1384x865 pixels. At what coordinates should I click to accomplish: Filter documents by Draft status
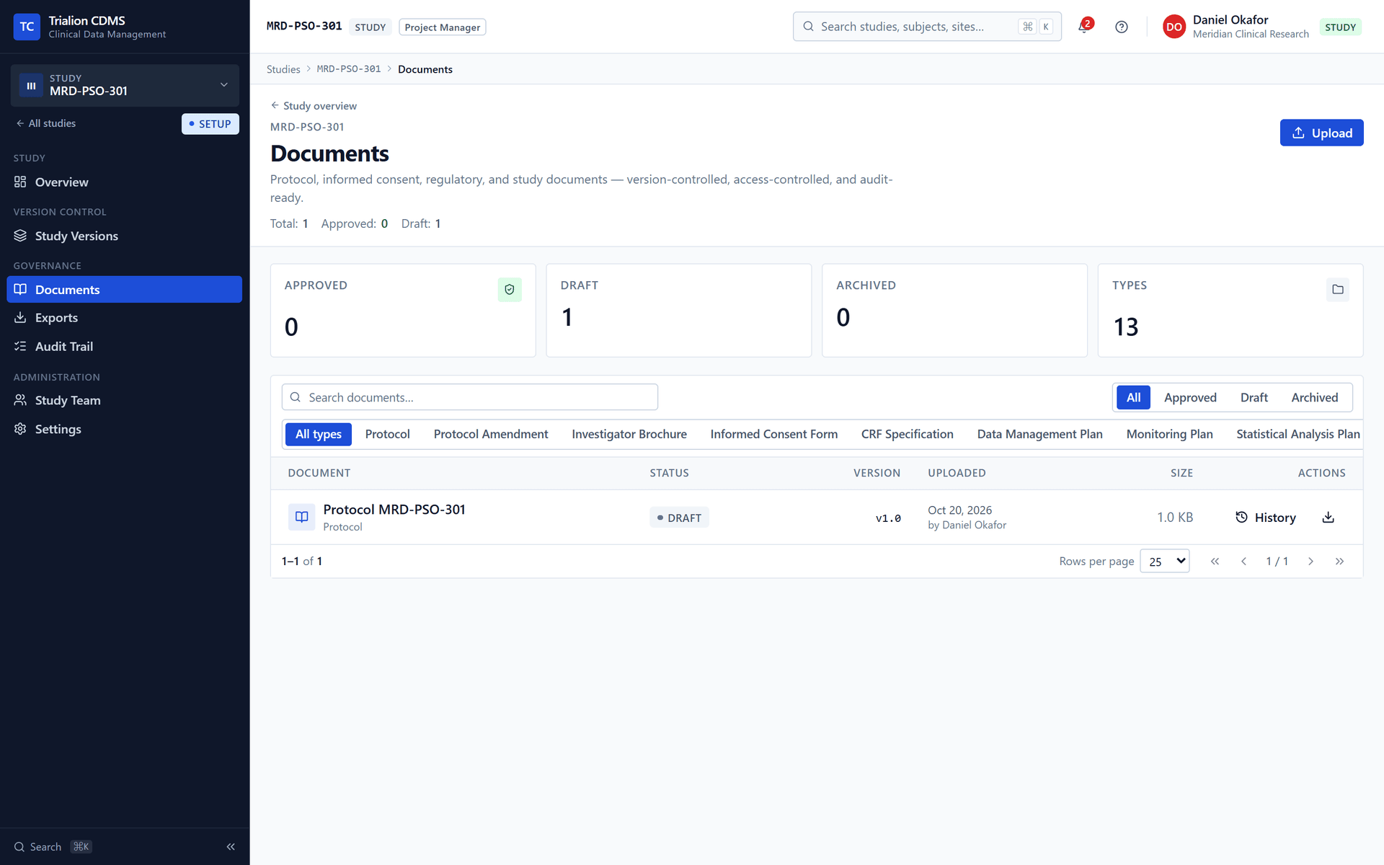point(1254,397)
